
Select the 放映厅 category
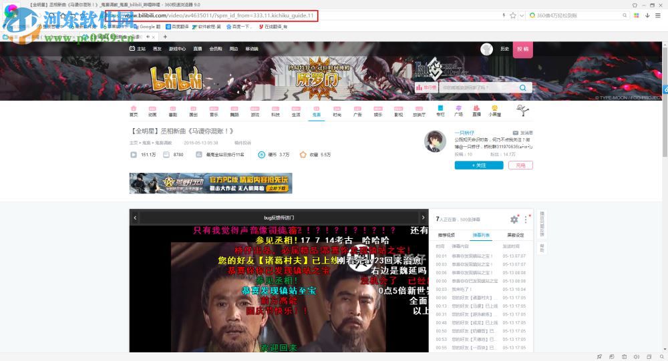(420, 111)
